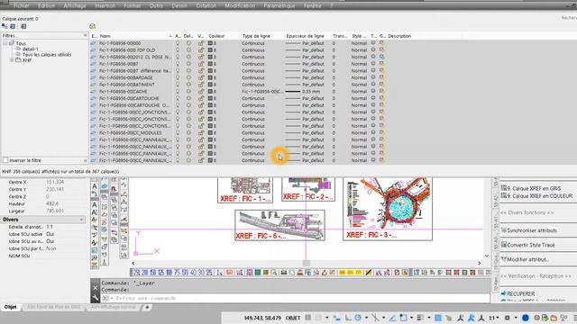577x324 pixels.
Task: Click the 75 scale toolbar button
Action: [x=177, y=273]
